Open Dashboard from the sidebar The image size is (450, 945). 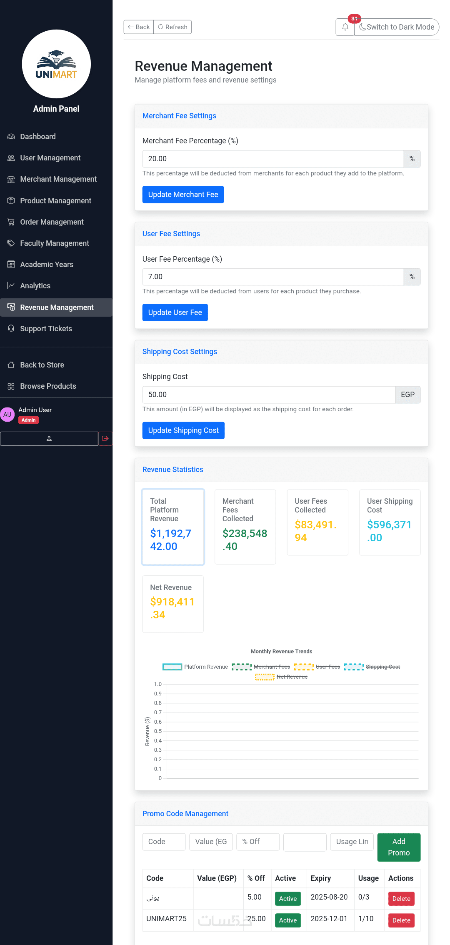pyautogui.click(x=56, y=137)
